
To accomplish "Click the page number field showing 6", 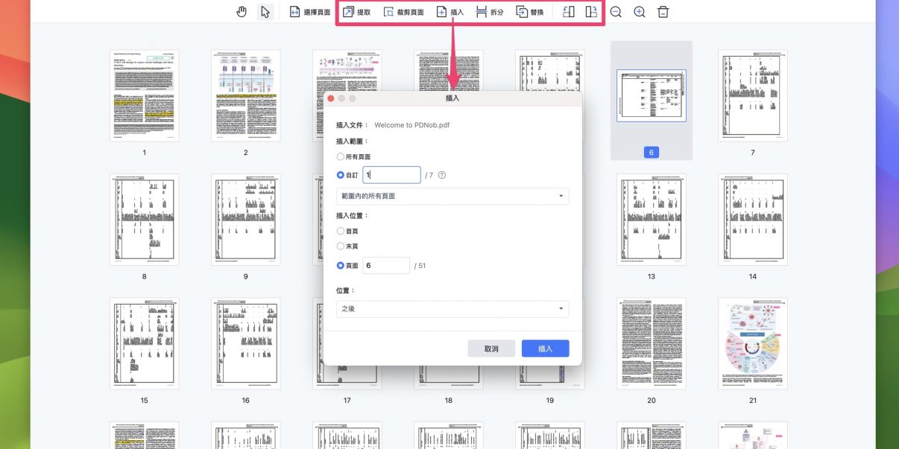I will [385, 266].
